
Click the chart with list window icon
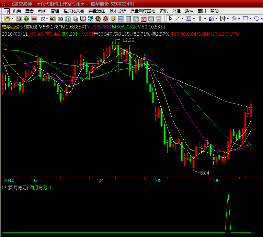tap(151, 19)
